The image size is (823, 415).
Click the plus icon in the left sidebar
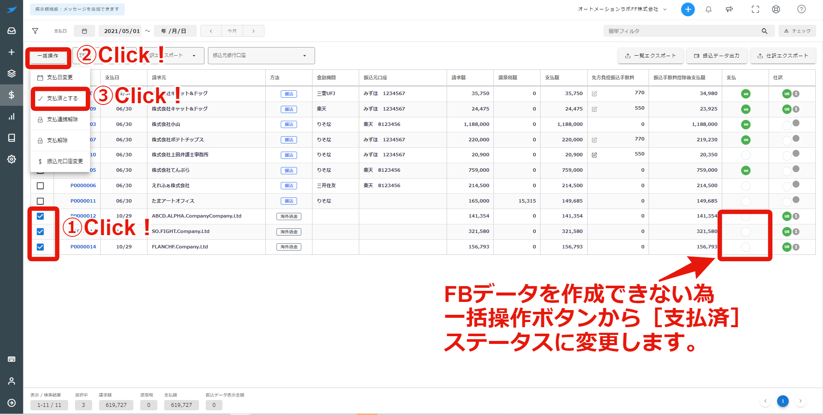(x=12, y=52)
